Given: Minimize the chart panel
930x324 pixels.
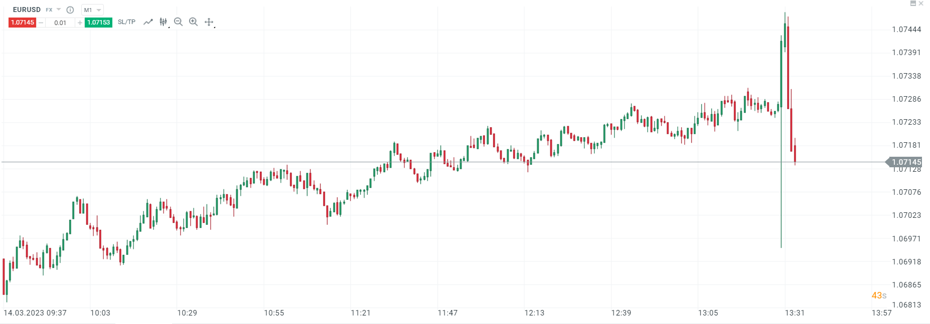Looking at the screenshot, I should (x=913, y=4).
